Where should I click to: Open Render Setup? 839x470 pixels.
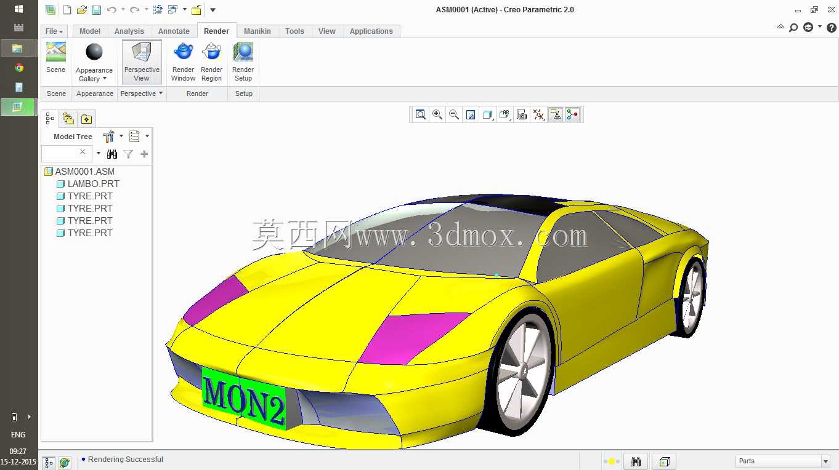243,62
